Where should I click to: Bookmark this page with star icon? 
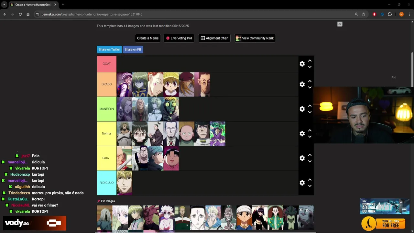(x=364, y=14)
